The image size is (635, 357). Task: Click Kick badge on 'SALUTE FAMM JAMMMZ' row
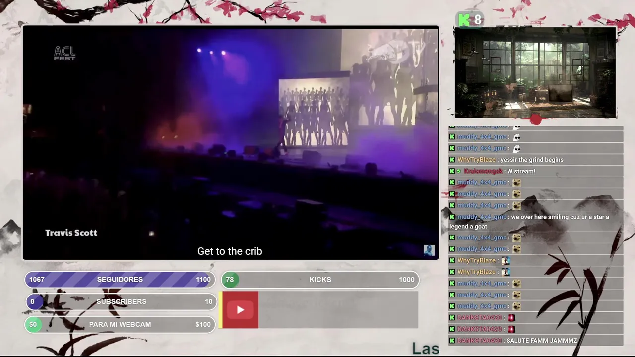coord(452,341)
